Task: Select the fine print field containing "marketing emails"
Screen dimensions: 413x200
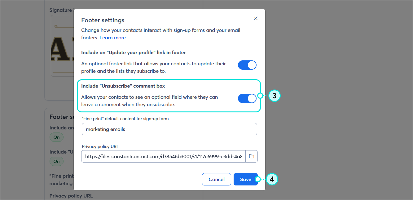Action: click(169, 129)
